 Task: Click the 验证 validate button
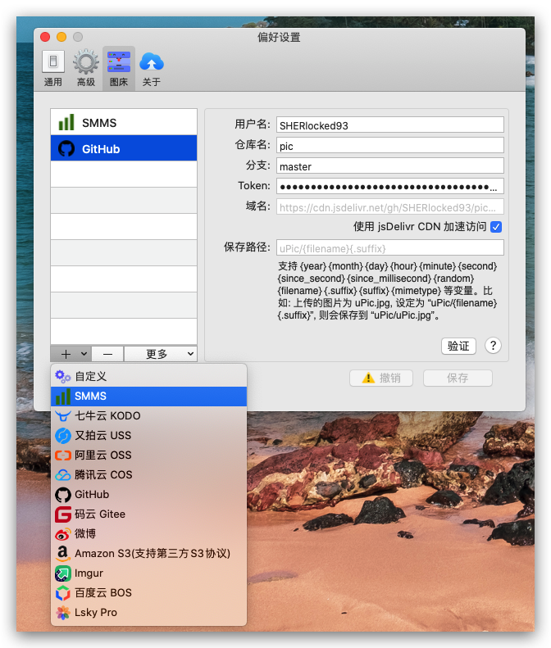(x=458, y=346)
